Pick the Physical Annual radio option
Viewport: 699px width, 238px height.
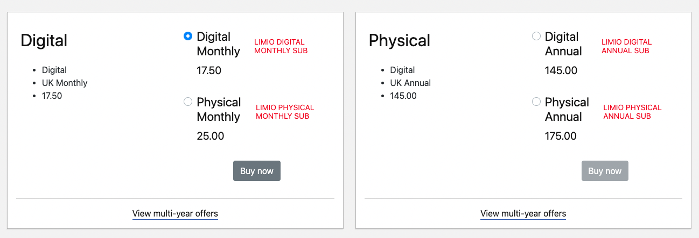tap(536, 102)
